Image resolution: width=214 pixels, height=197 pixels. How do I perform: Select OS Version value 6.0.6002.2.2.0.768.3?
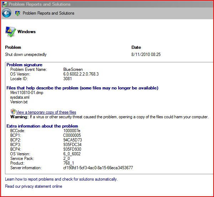[x=81, y=74]
